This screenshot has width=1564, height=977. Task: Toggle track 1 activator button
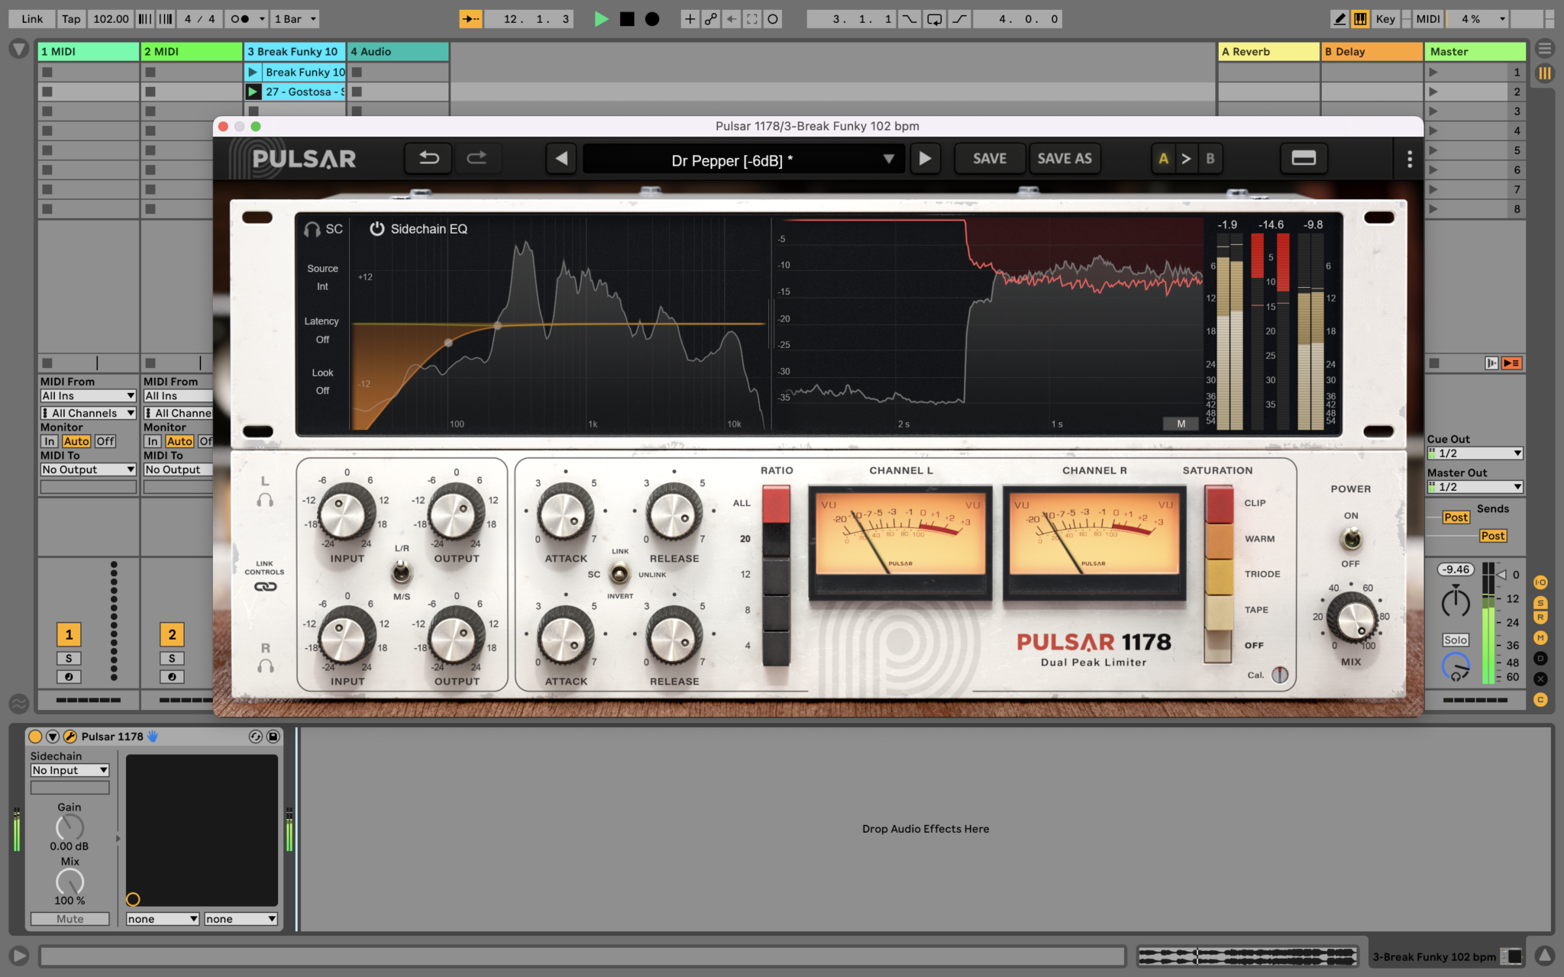69,634
